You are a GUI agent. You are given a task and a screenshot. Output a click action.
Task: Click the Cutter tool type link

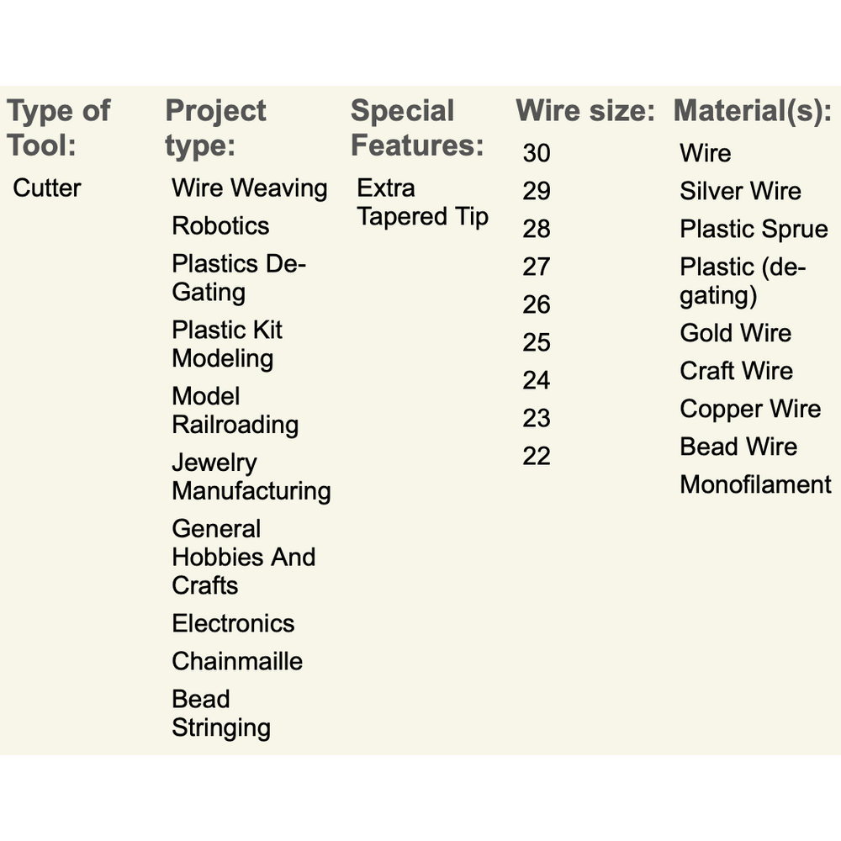click(x=47, y=188)
